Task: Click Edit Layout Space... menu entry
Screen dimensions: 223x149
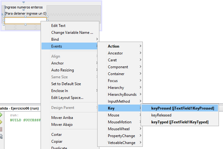Action: click(x=67, y=98)
